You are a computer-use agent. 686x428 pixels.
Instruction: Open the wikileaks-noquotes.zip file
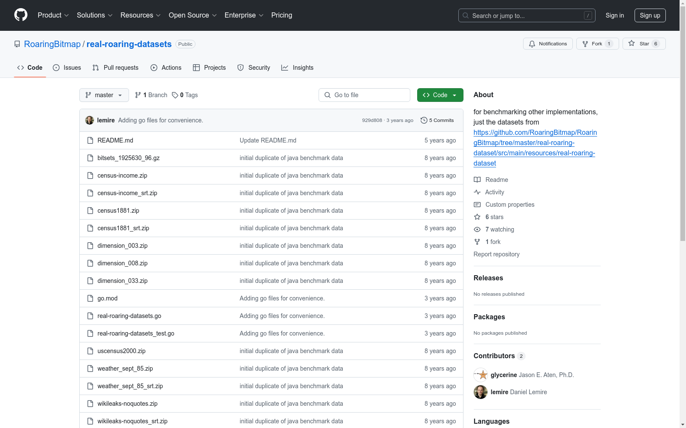pyautogui.click(x=127, y=404)
